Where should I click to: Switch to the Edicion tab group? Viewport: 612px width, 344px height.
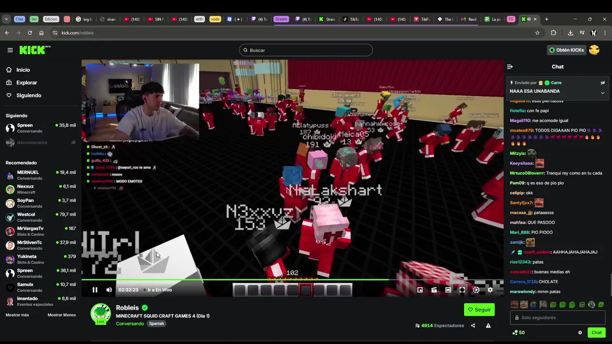pos(51,19)
